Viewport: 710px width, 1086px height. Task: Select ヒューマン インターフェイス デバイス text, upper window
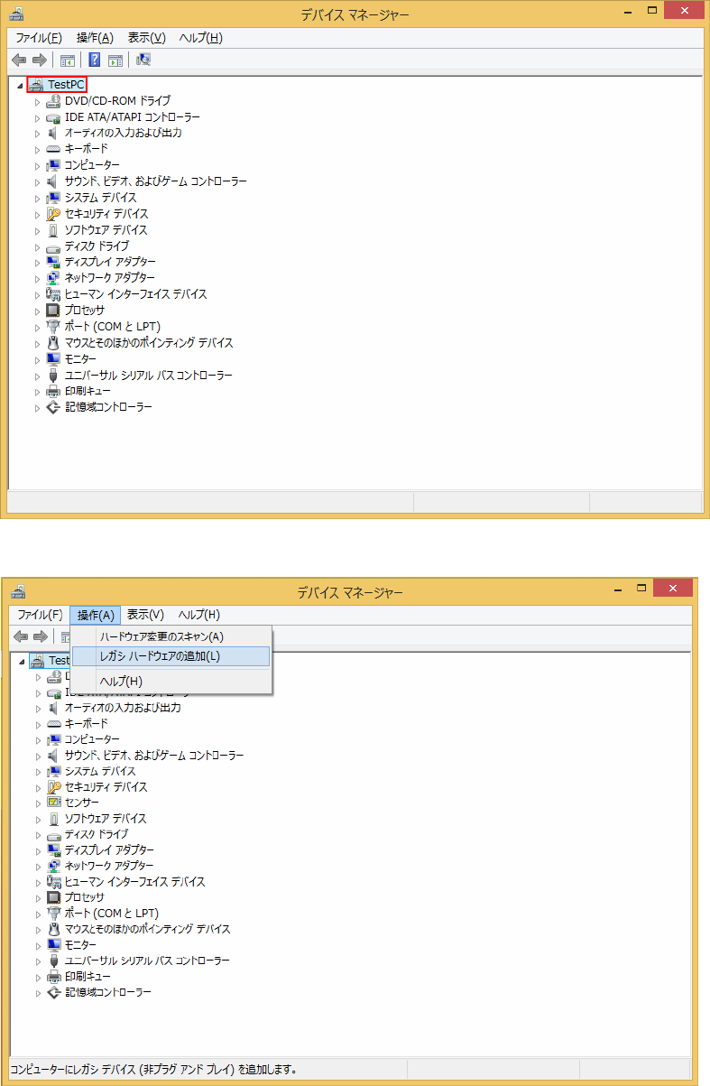(135, 294)
